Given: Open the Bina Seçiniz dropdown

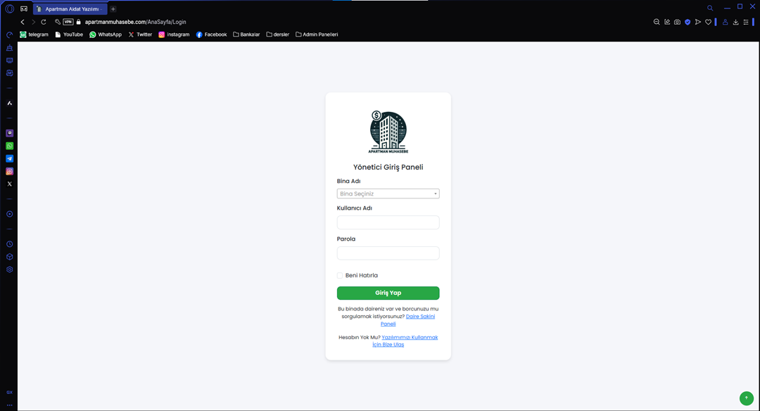Looking at the screenshot, I should pos(388,194).
